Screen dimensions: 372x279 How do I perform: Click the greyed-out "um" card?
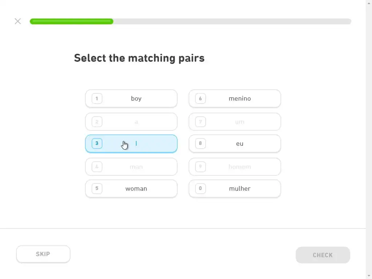235,122
